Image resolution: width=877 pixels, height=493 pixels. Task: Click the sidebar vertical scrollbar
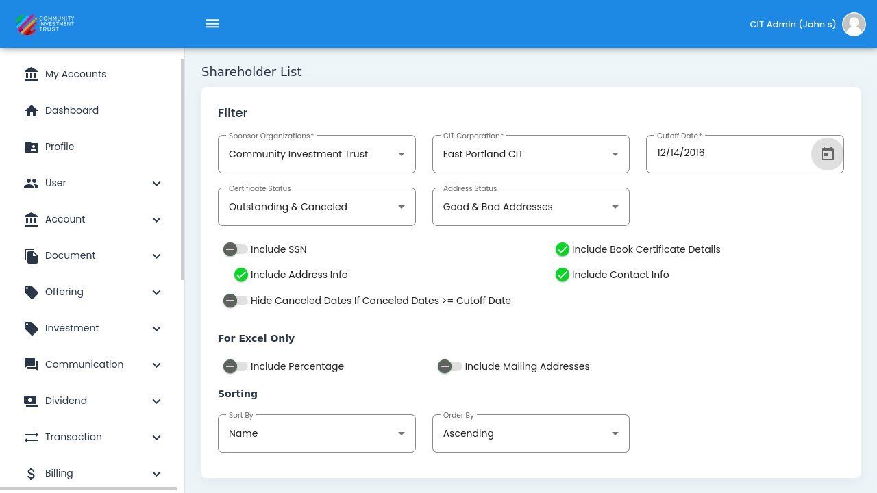point(182,171)
